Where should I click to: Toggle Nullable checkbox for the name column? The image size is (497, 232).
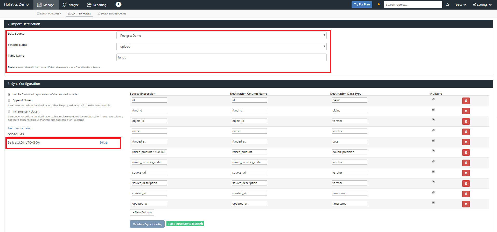(433, 130)
